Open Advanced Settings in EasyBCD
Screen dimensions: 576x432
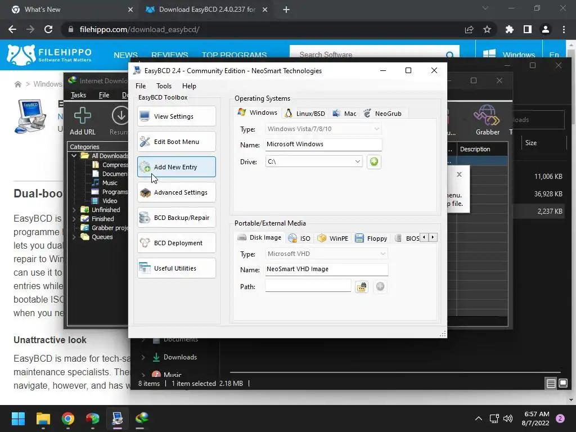[x=176, y=192]
